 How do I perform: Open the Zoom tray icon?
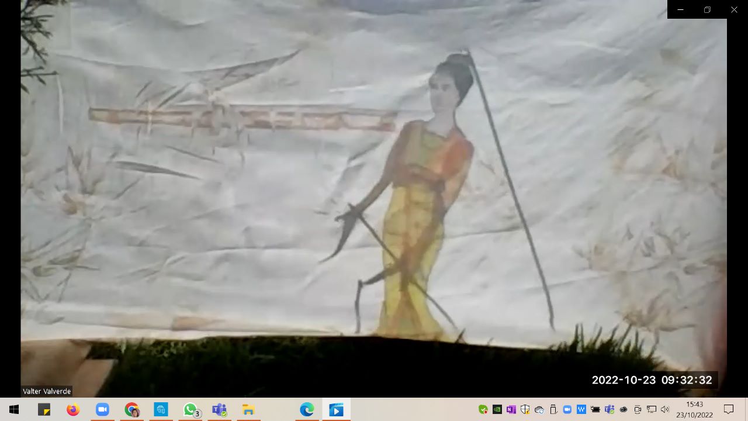click(567, 409)
